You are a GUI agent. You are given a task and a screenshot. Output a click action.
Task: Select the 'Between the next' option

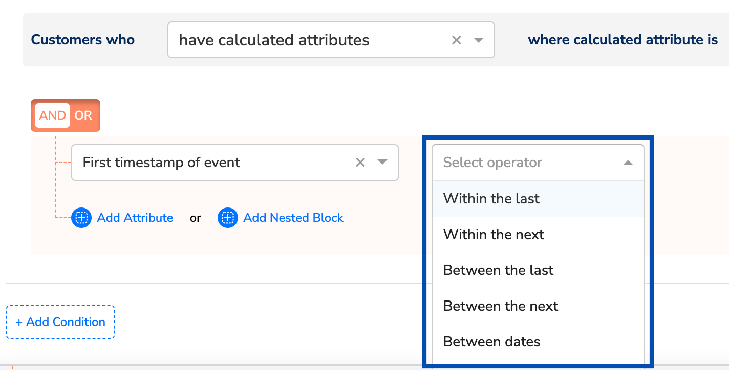(x=501, y=306)
